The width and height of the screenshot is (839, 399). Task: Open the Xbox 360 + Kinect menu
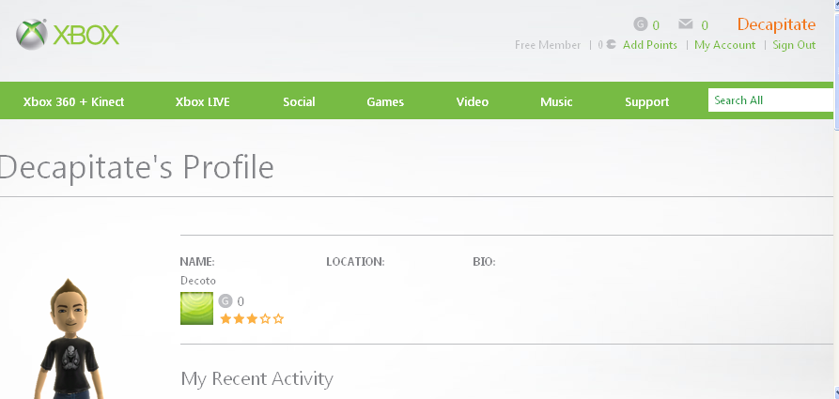click(x=73, y=101)
